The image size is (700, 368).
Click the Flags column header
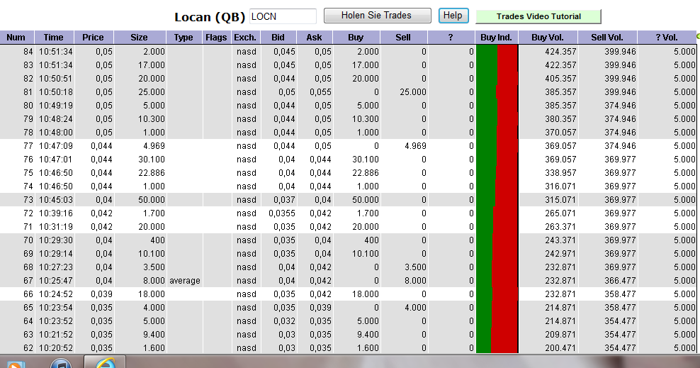[x=216, y=37]
